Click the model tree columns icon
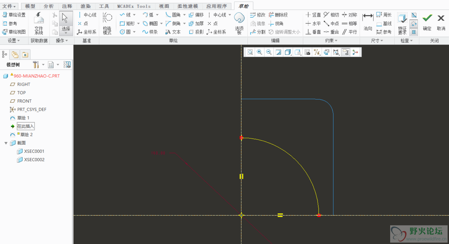Viewport: 449px width, 244px height. 67,65
